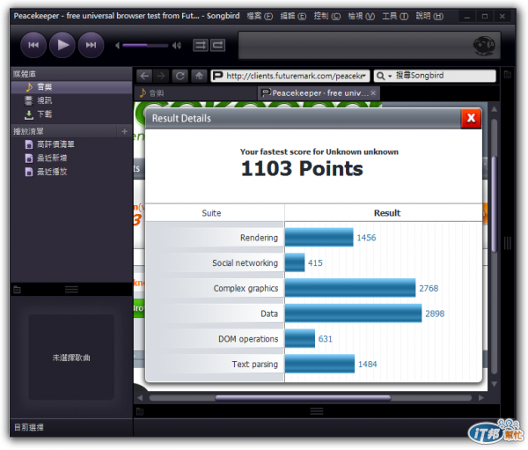
Task: Click the 目前選擇 status label
Action: pos(29,427)
